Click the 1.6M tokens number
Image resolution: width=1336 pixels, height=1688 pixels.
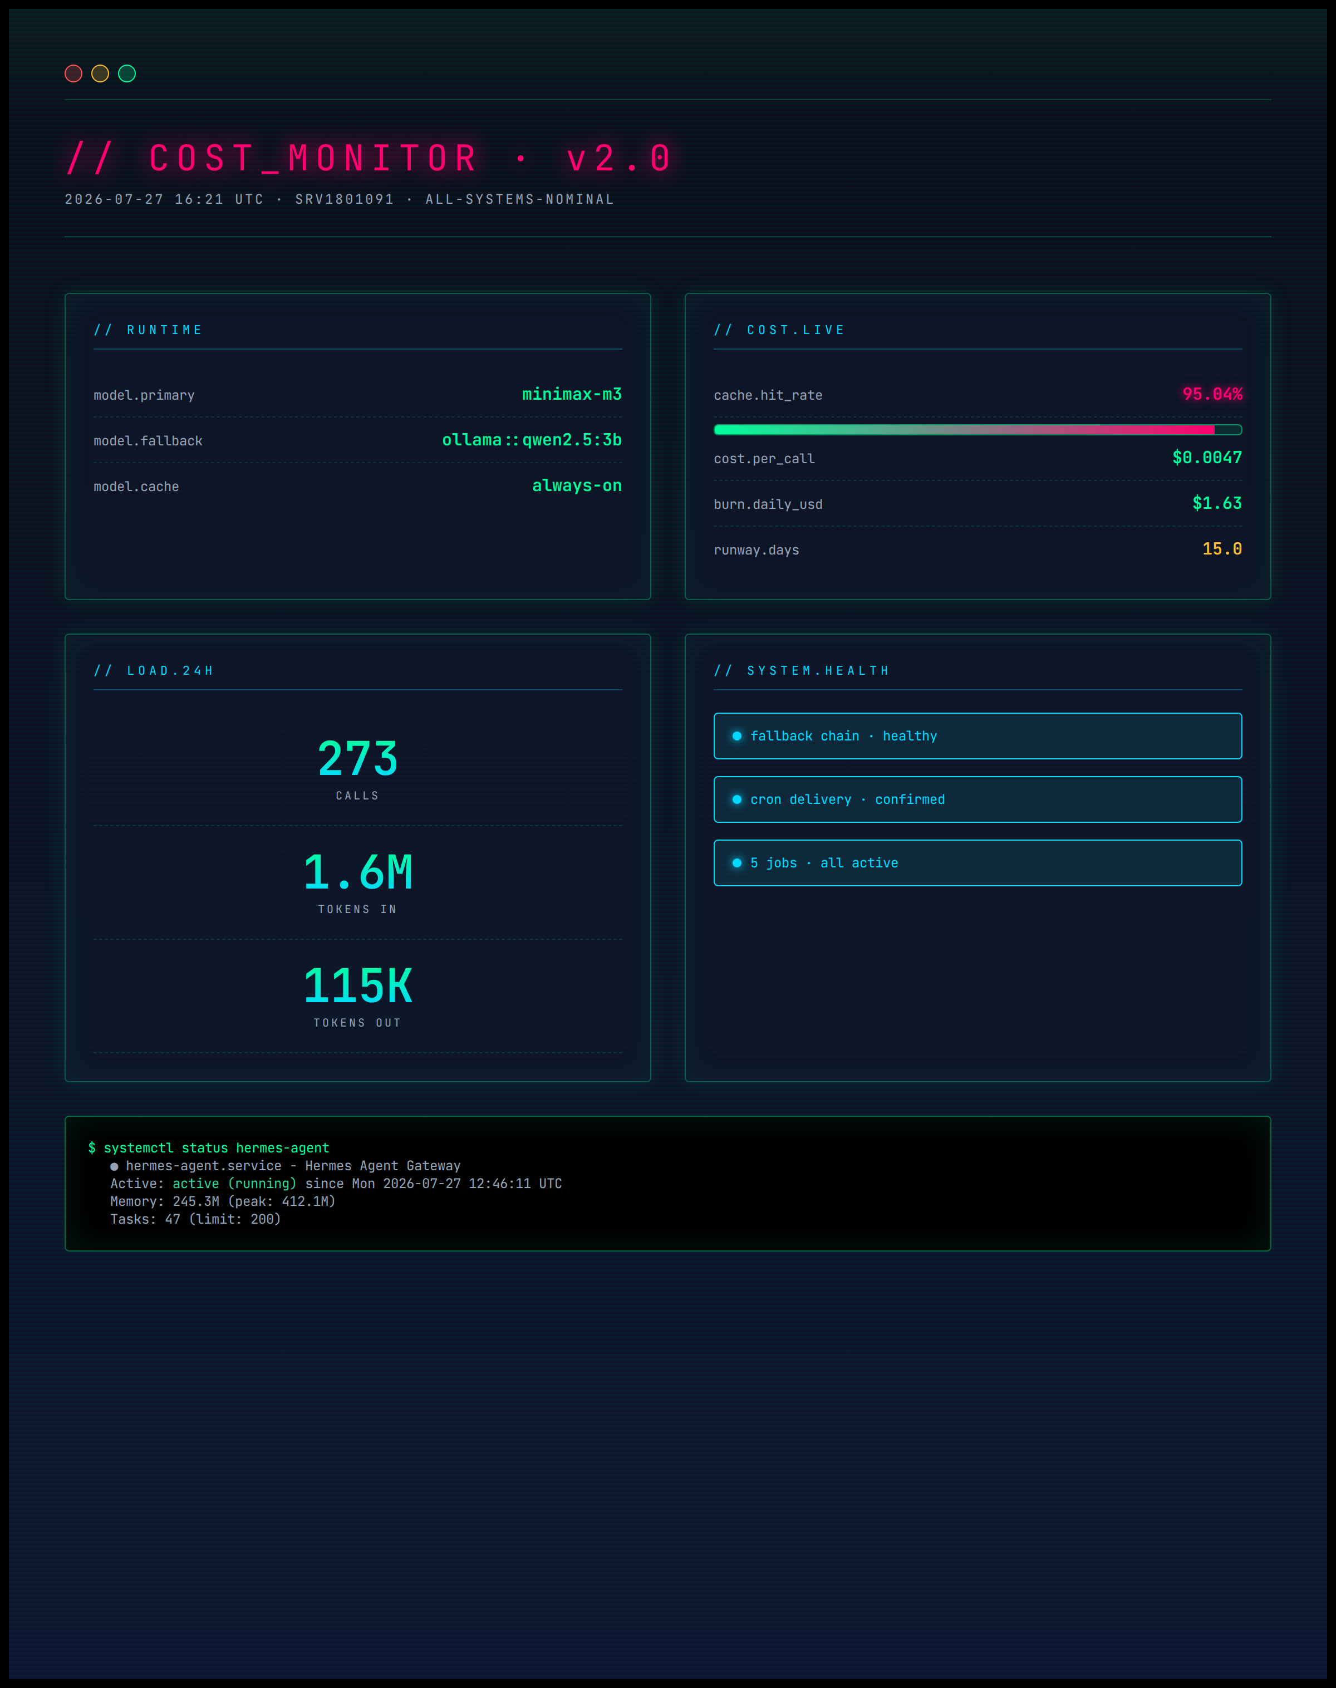[358, 872]
